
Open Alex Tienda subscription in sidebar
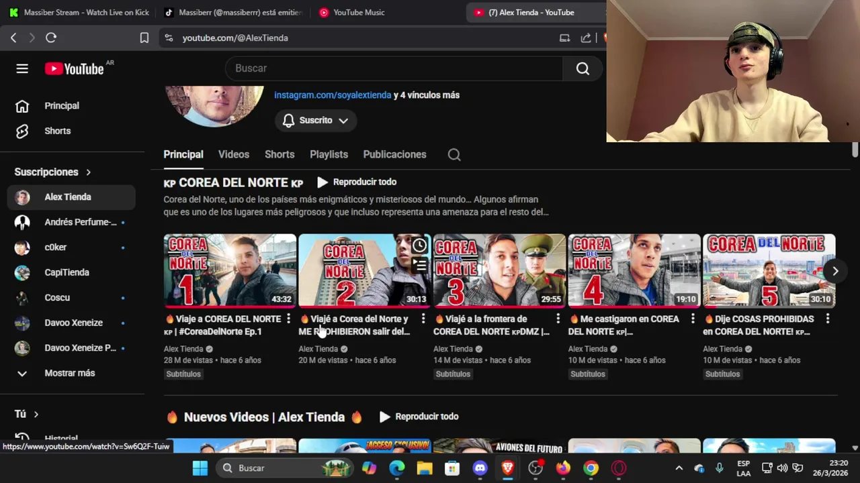[71, 197]
